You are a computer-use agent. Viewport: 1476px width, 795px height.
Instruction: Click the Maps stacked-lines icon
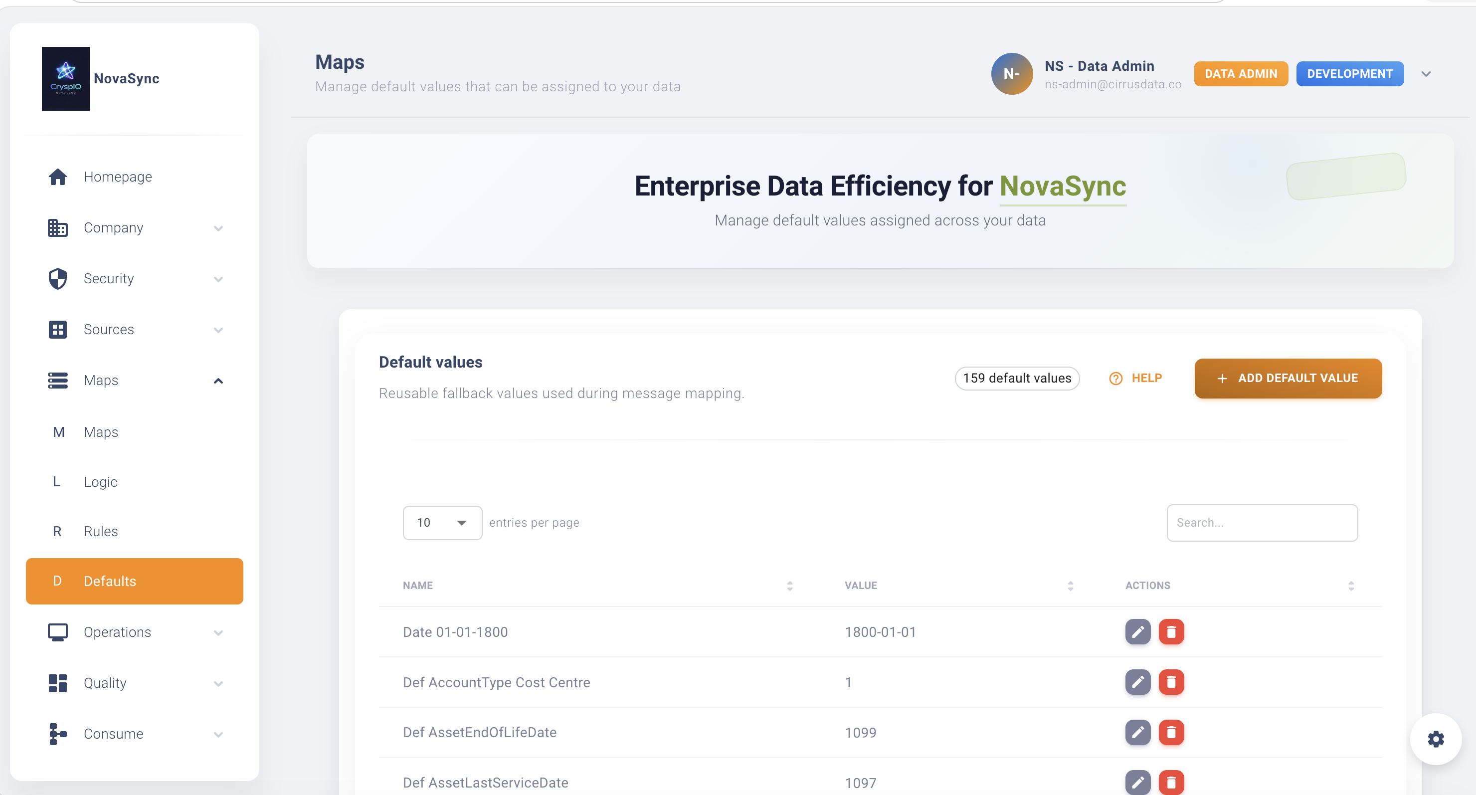(x=57, y=381)
